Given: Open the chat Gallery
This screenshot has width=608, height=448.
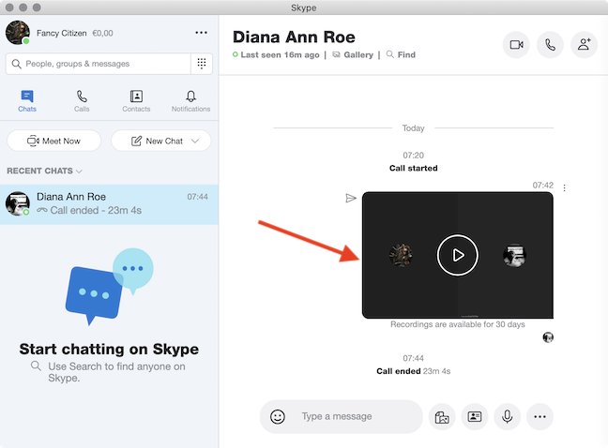Looking at the screenshot, I should click(353, 55).
